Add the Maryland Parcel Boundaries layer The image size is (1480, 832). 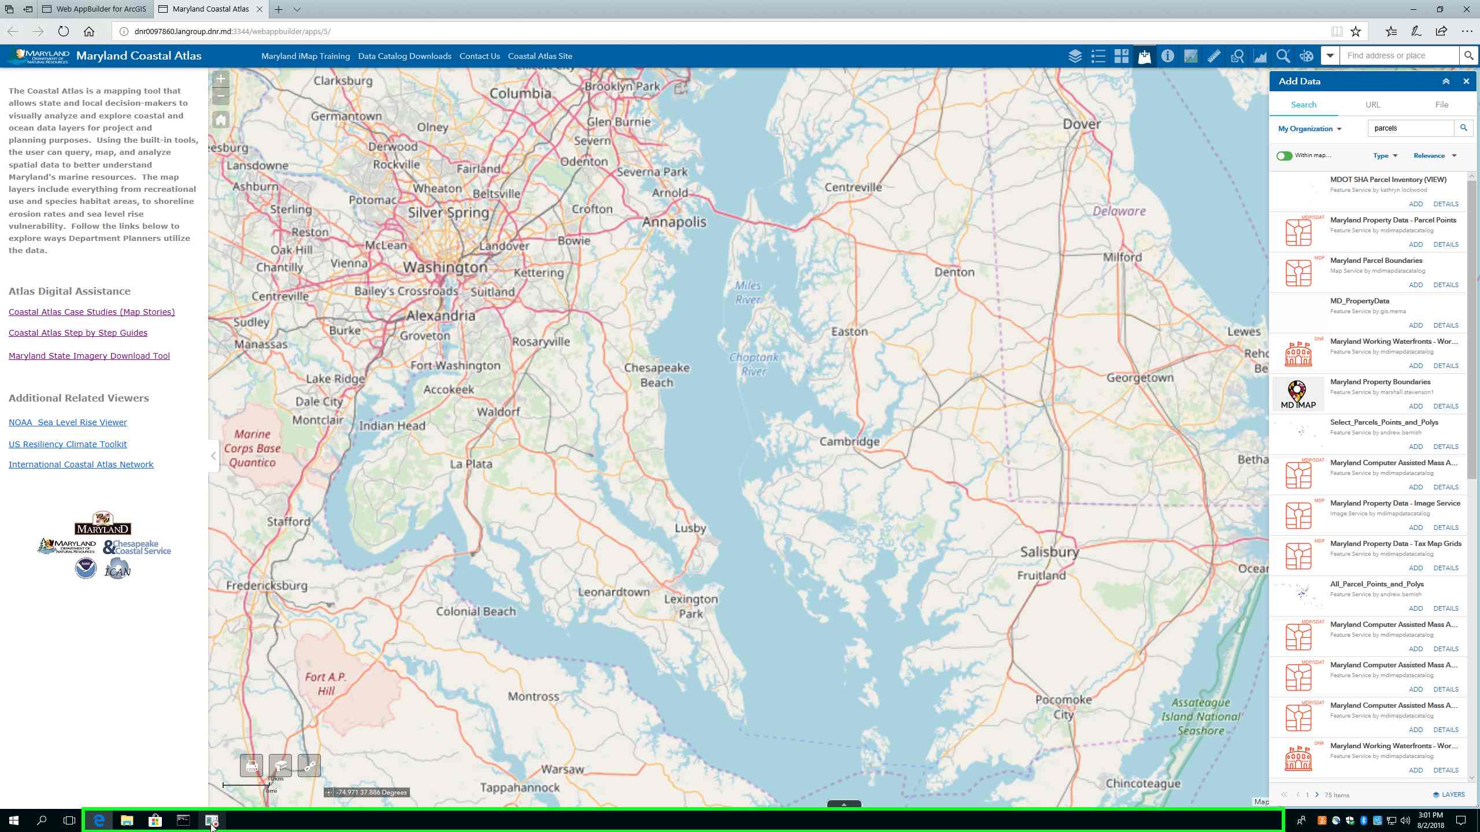(1417, 284)
